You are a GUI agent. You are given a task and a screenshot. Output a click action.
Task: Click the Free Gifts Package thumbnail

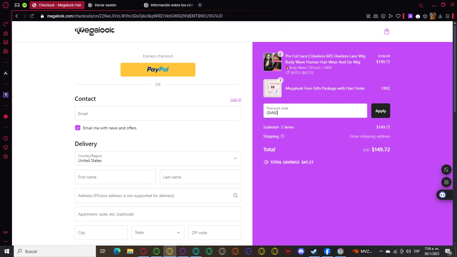click(x=272, y=88)
